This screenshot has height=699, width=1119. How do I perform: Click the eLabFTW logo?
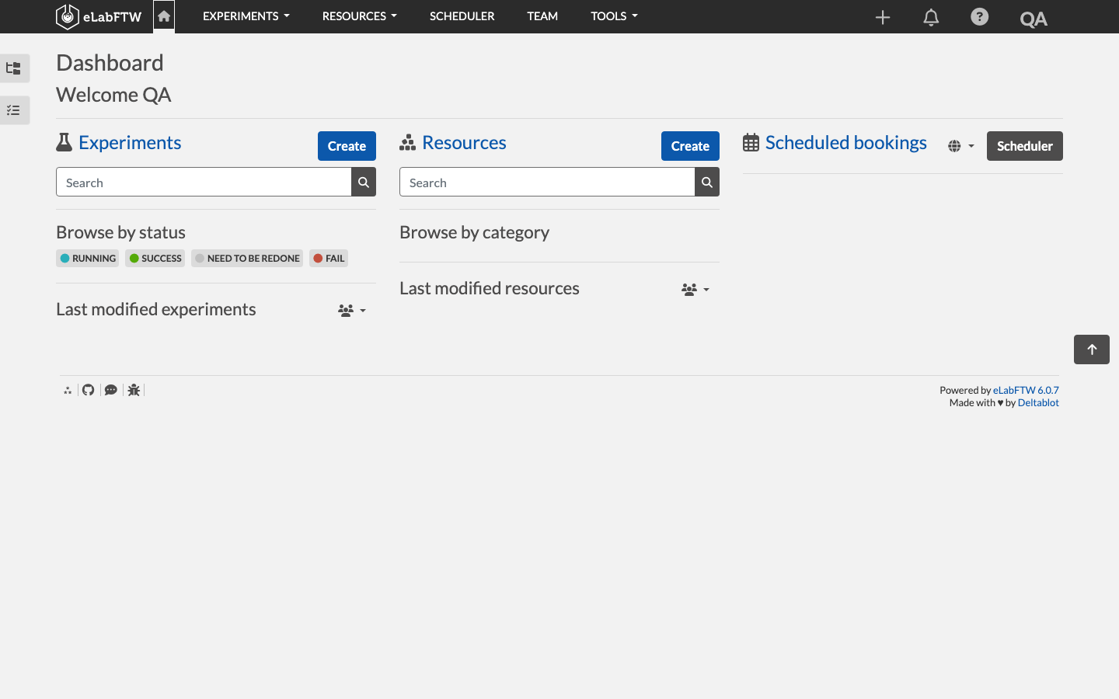click(x=99, y=16)
